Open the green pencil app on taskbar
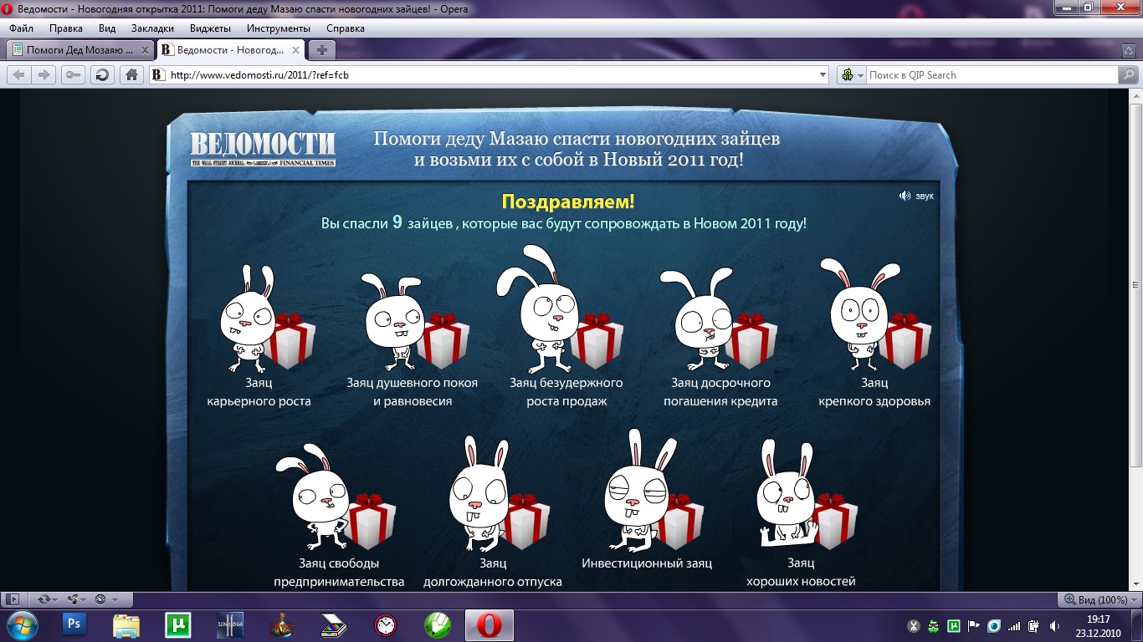This screenshot has width=1143, height=642. point(438,625)
